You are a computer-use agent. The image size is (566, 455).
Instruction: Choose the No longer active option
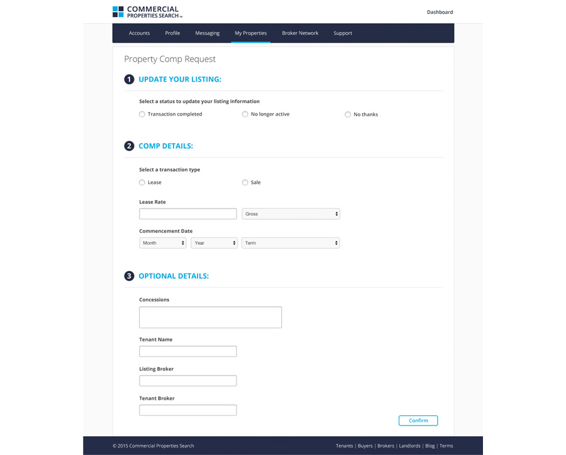click(245, 114)
